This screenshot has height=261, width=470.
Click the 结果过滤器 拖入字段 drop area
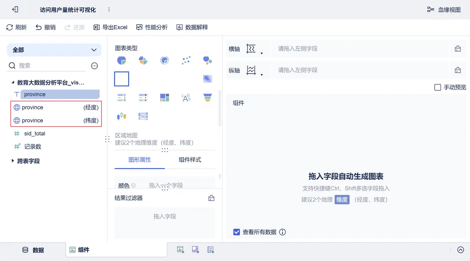(165, 222)
